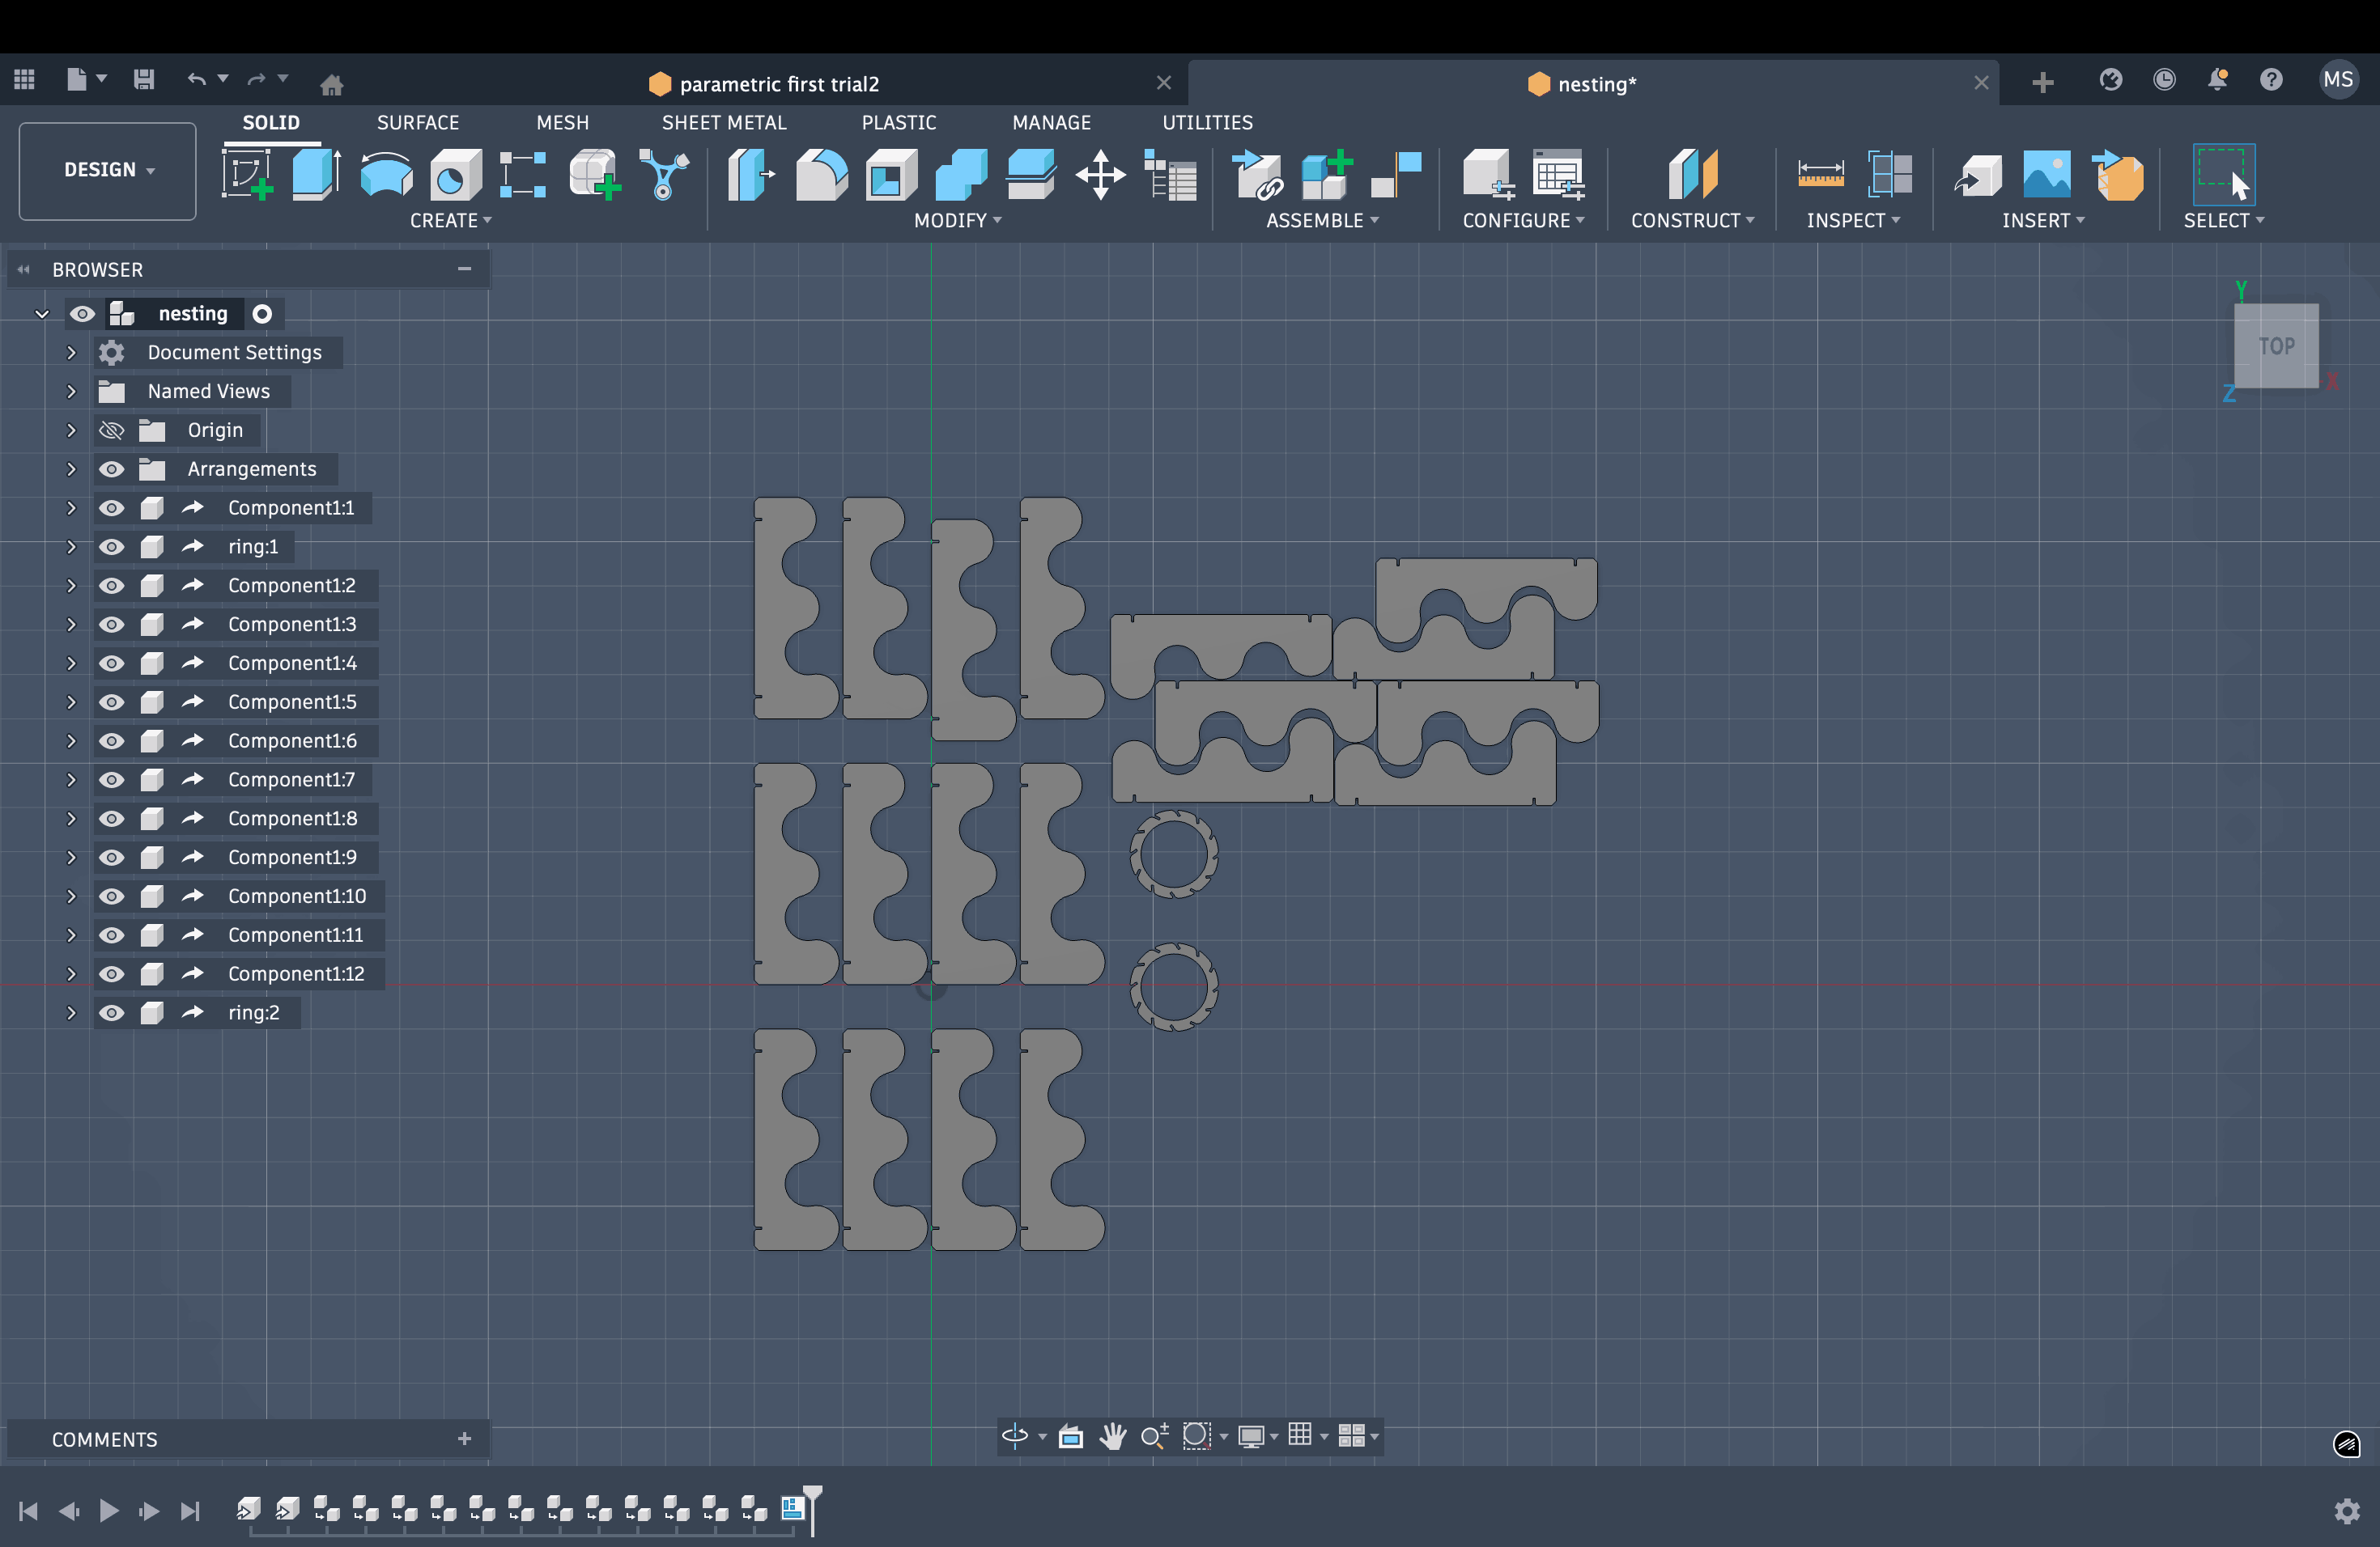Screen dimensions: 2380x1547
Task: Open the parametric first trial2 document tab
Action: tap(778, 84)
